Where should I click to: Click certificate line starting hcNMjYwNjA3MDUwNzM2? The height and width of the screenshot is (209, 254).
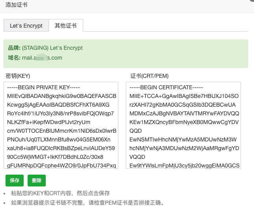tap(184, 148)
